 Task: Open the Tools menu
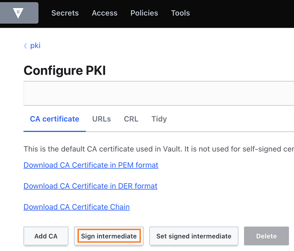[180, 13]
